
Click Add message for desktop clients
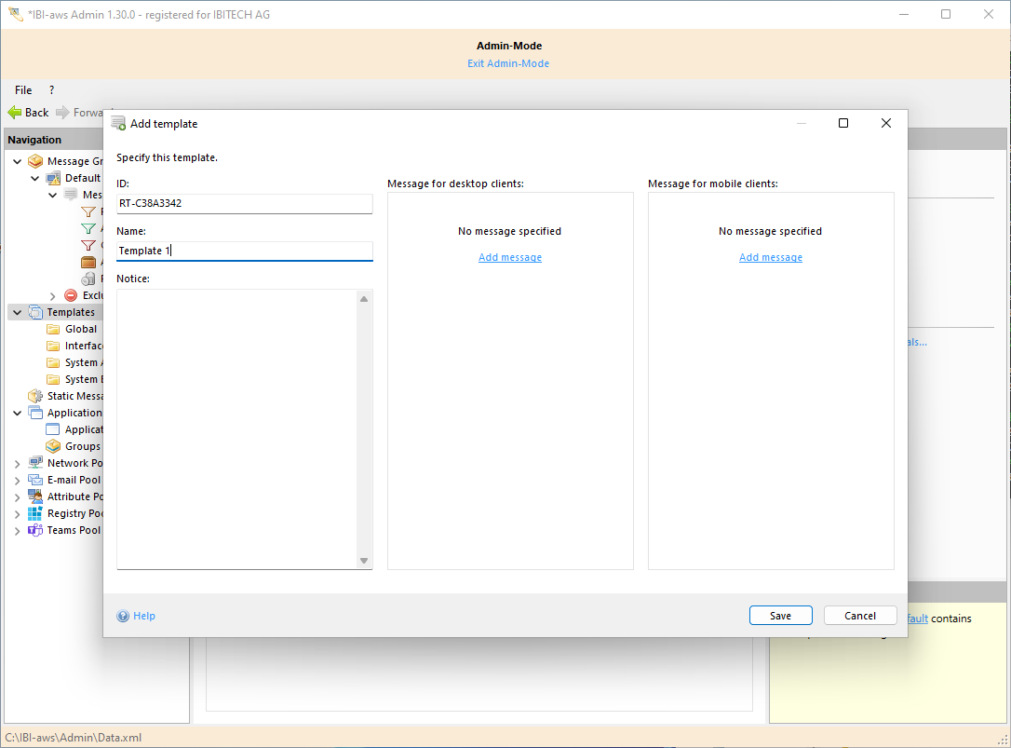coord(509,257)
